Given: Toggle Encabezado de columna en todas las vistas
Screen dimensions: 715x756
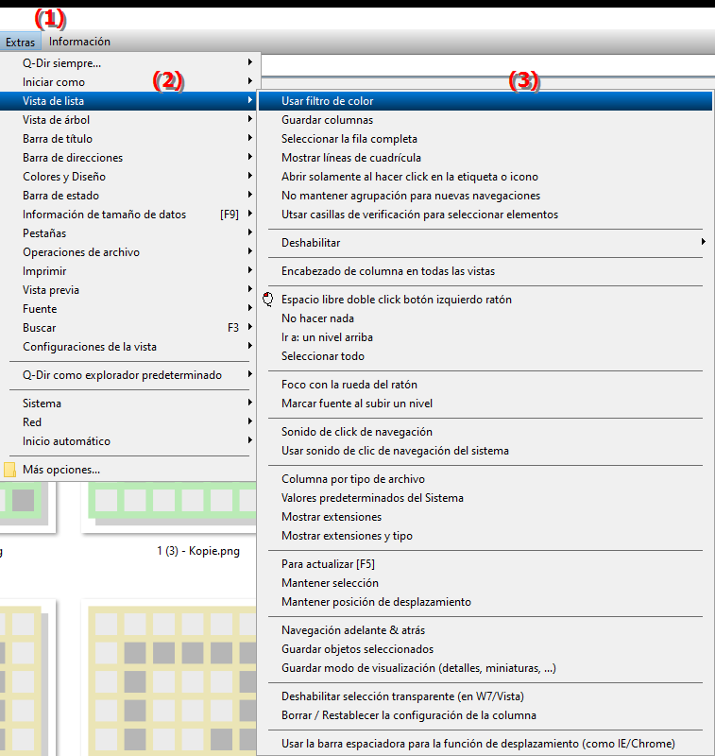Looking at the screenshot, I should pos(485,271).
